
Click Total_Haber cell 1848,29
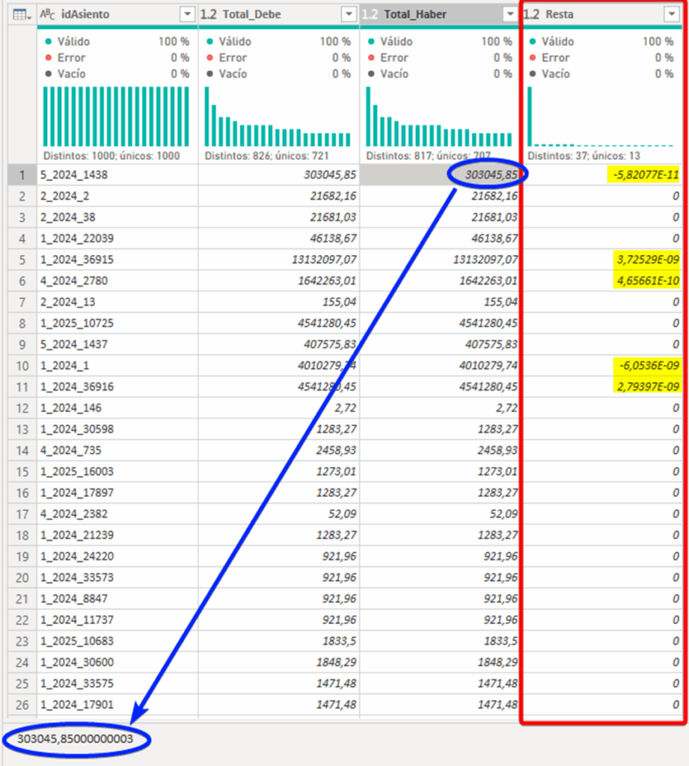click(440, 662)
